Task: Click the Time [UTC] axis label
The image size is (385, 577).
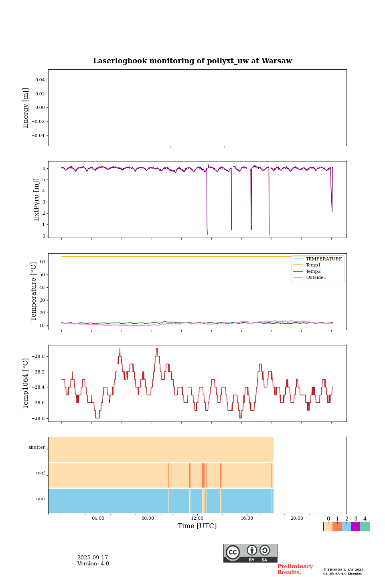Action: click(x=197, y=526)
